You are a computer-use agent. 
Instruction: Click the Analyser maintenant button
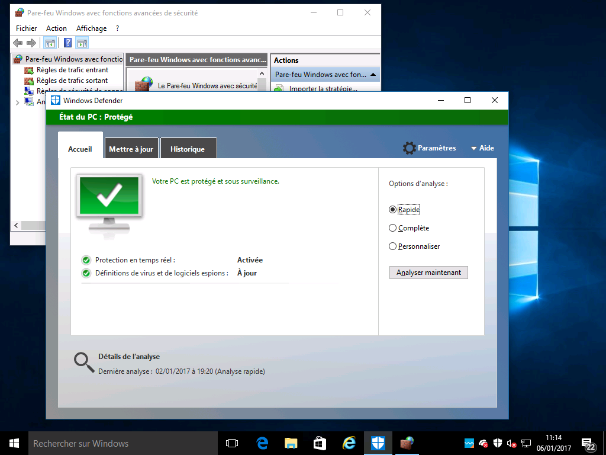[x=428, y=273]
